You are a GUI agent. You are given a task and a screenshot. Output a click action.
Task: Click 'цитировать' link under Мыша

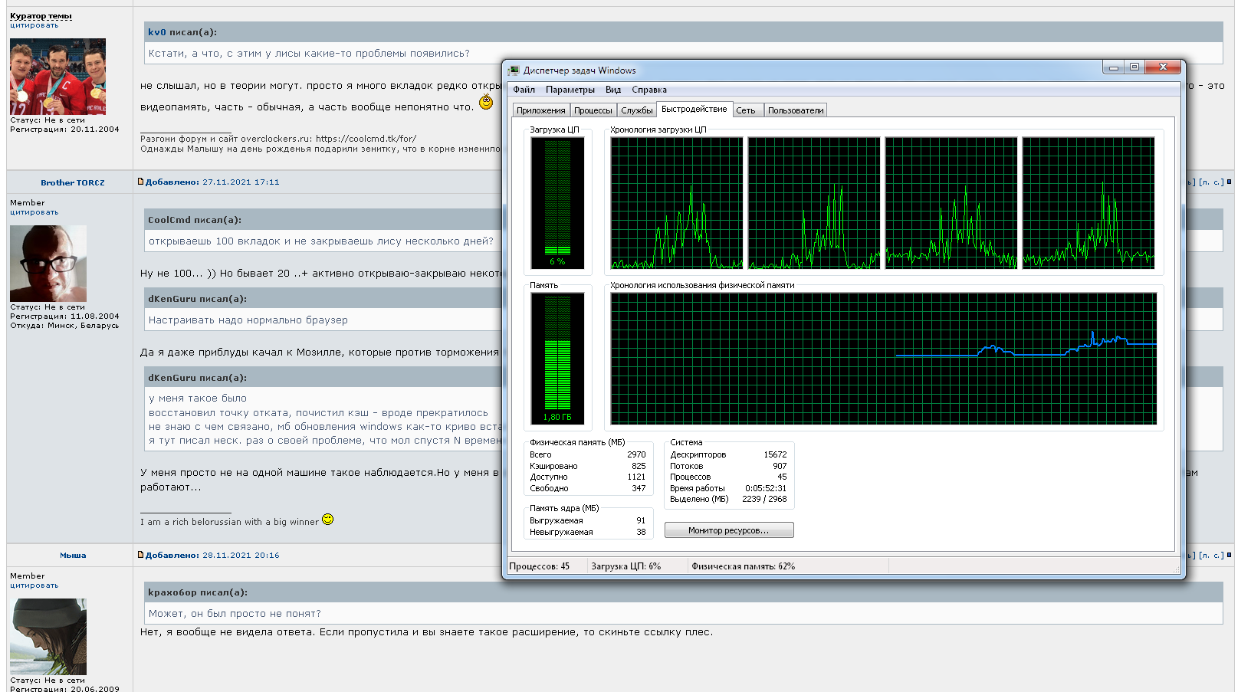[x=34, y=585]
